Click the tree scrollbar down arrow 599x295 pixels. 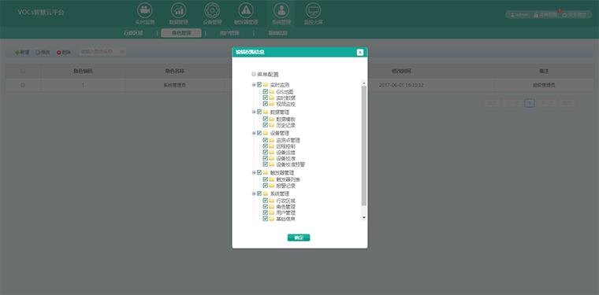[x=363, y=217]
